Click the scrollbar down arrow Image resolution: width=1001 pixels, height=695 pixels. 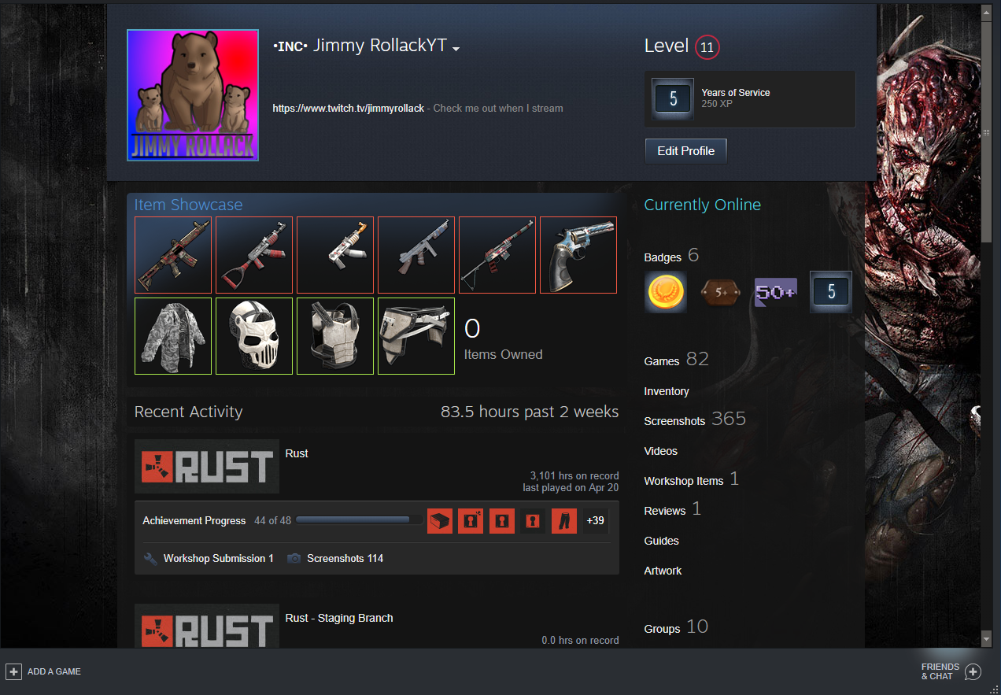pos(986,639)
